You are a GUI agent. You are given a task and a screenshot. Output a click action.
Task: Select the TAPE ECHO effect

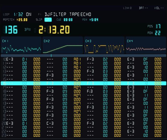pyautogui.click(x=80, y=14)
